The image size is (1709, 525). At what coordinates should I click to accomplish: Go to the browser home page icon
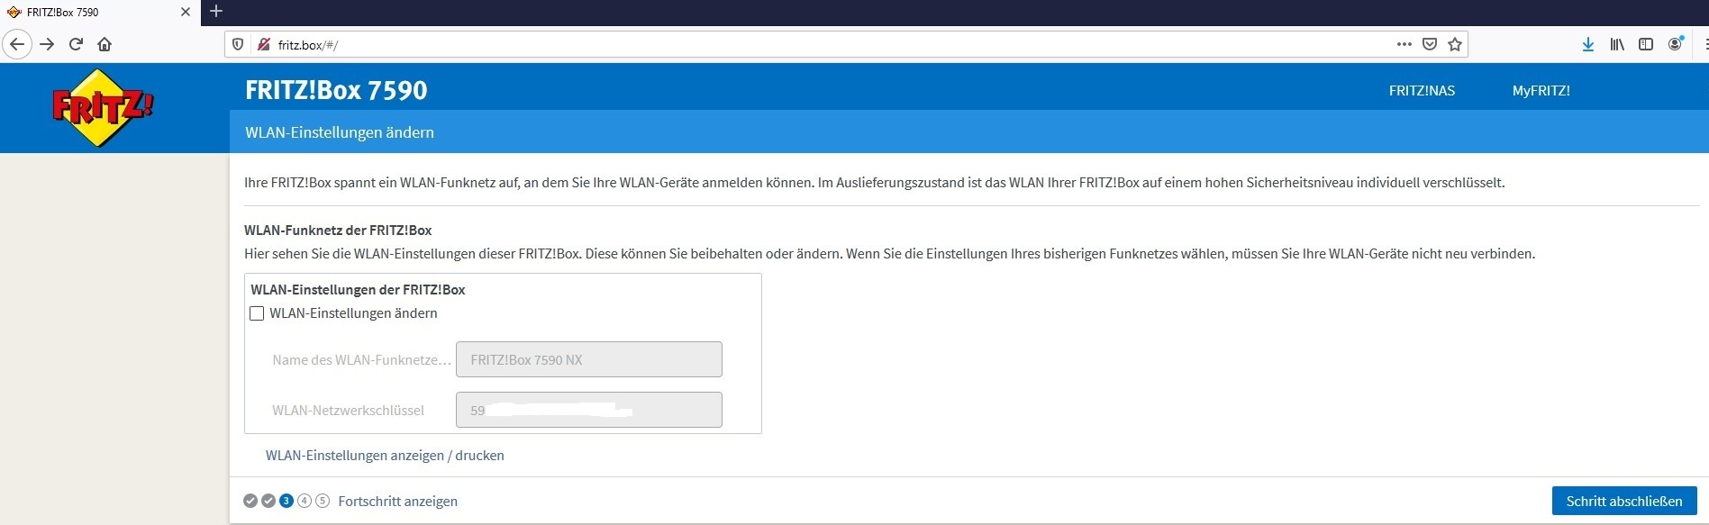[x=105, y=44]
